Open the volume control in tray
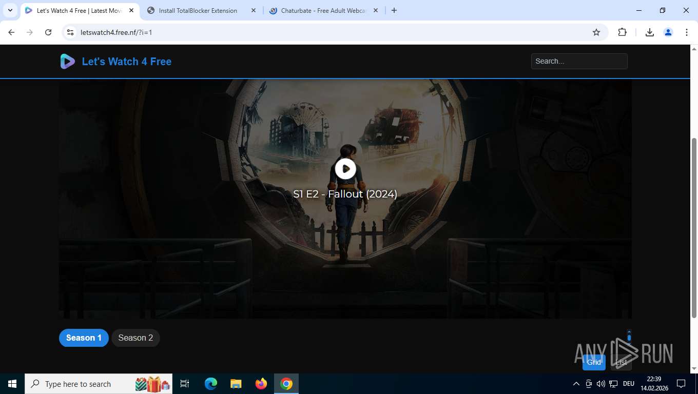698x394 pixels. point(600,384)
